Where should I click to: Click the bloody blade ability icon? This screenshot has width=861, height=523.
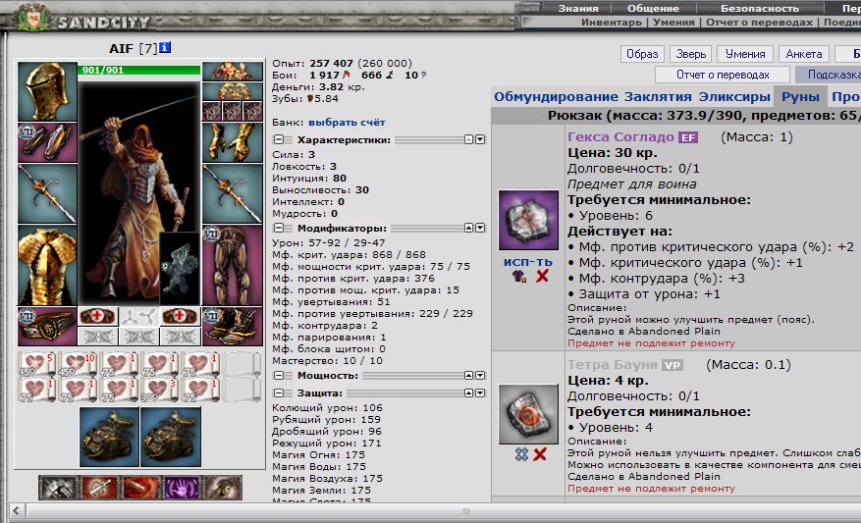click(100, 488)
